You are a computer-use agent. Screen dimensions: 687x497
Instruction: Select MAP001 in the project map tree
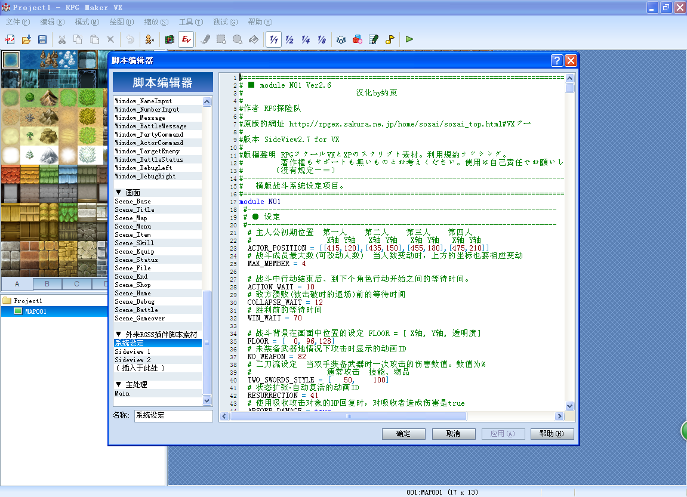click(x=36, y=311)
